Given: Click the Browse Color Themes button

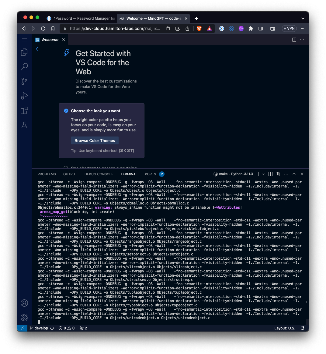Looking at the screenshot, I should pos(95,140).
